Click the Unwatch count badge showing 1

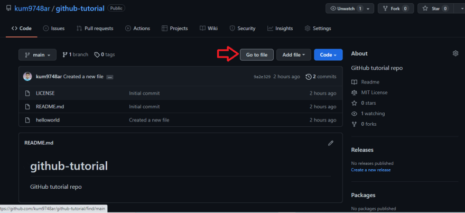click(x=360, y=8)
